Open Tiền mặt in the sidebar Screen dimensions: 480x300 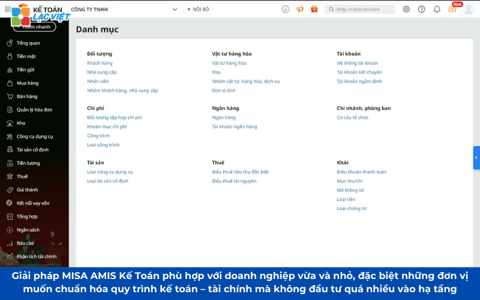pos(26,56)
